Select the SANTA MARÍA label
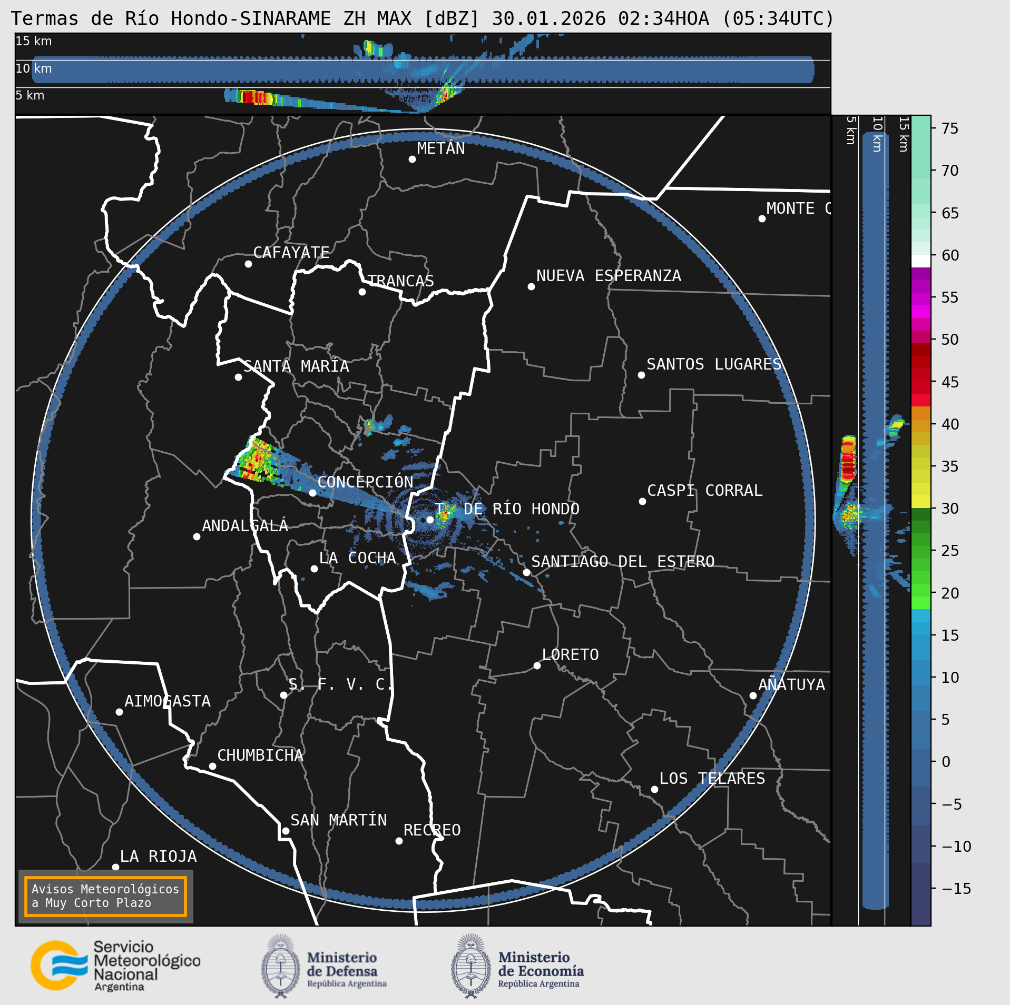Viewport: 1010px width, 1005px height. pyautogui.click(x=296, y=366)
